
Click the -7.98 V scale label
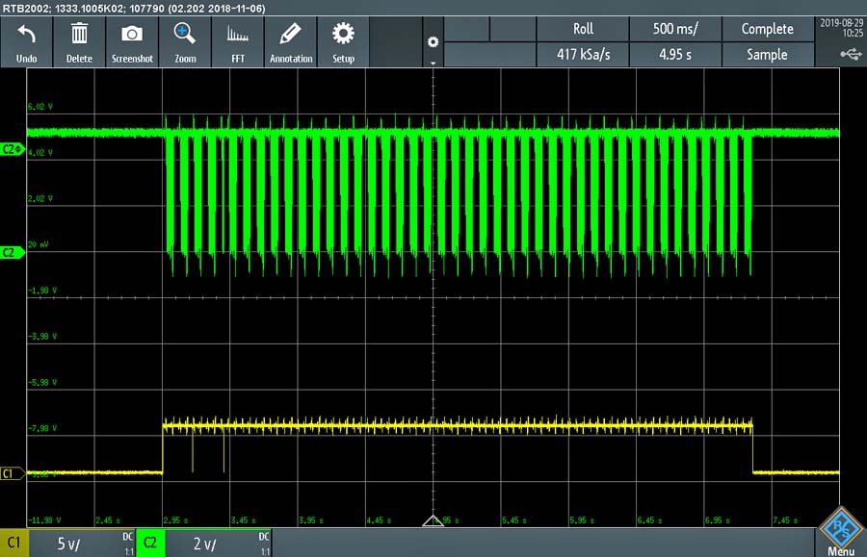[x=42, y=428]
